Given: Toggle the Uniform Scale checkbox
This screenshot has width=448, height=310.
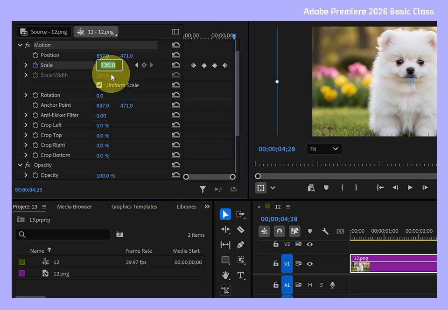Looking at the screenshot, I should (99, 85).
